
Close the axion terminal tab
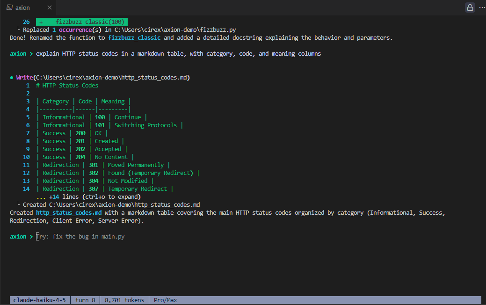[x=50, y=7]
